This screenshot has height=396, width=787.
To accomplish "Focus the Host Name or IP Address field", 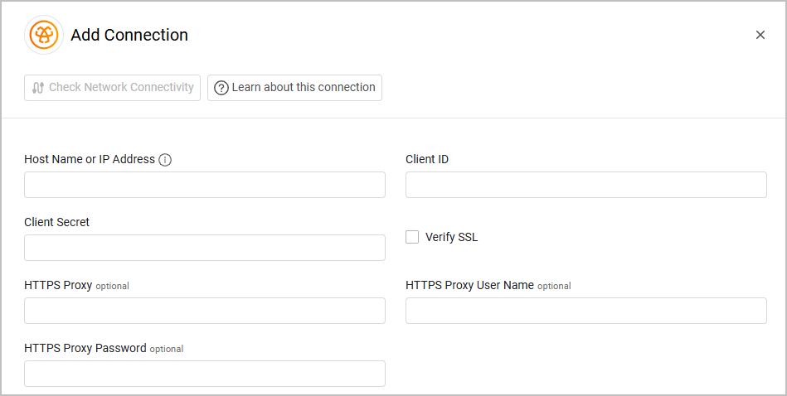I will click(x=205, y=185).
